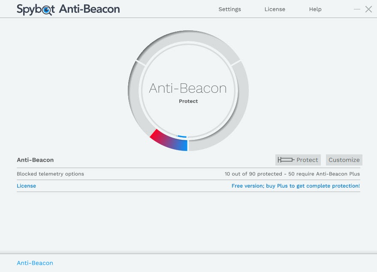Open the blue License link
The image size is (377, 272).
click(x=26, y=186)
